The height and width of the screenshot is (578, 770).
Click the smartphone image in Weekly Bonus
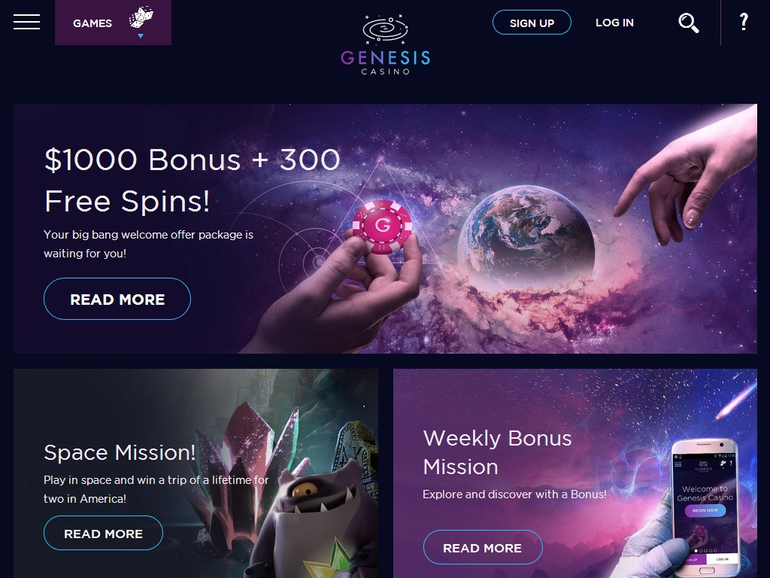[x=705, y=507]
